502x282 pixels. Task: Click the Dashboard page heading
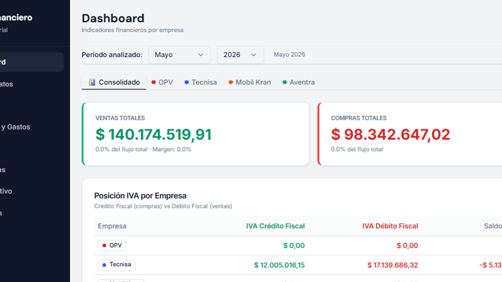pyautogui.click(x=113, y=18)
